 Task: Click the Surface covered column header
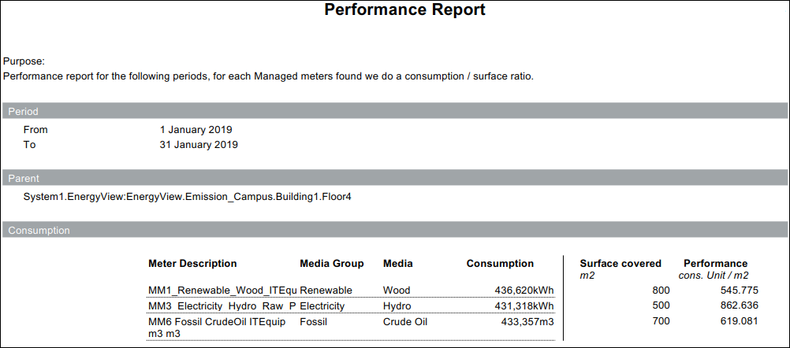620,264
